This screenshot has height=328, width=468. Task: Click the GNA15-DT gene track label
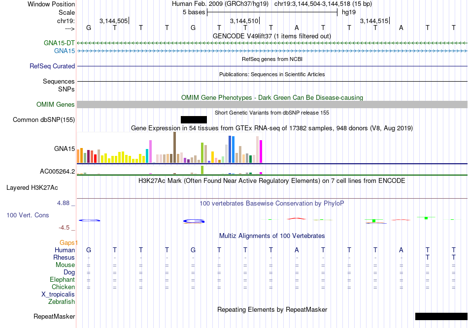(x=59, y=43)
